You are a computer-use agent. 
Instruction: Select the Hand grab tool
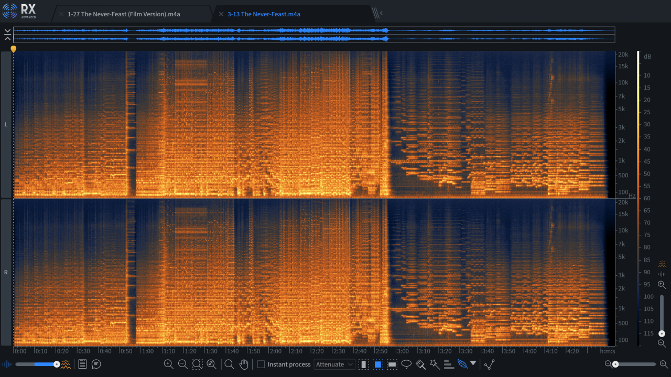click(244, 364)
